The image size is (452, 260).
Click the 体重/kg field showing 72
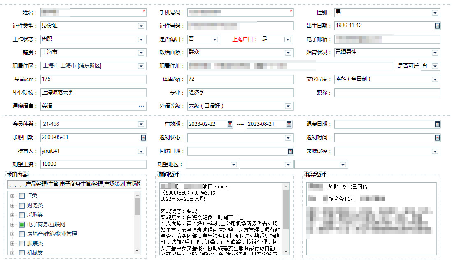point(240,79)
